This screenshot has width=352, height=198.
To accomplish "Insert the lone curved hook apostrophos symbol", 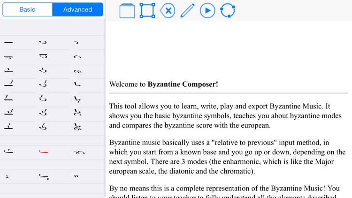I will 43,42.
